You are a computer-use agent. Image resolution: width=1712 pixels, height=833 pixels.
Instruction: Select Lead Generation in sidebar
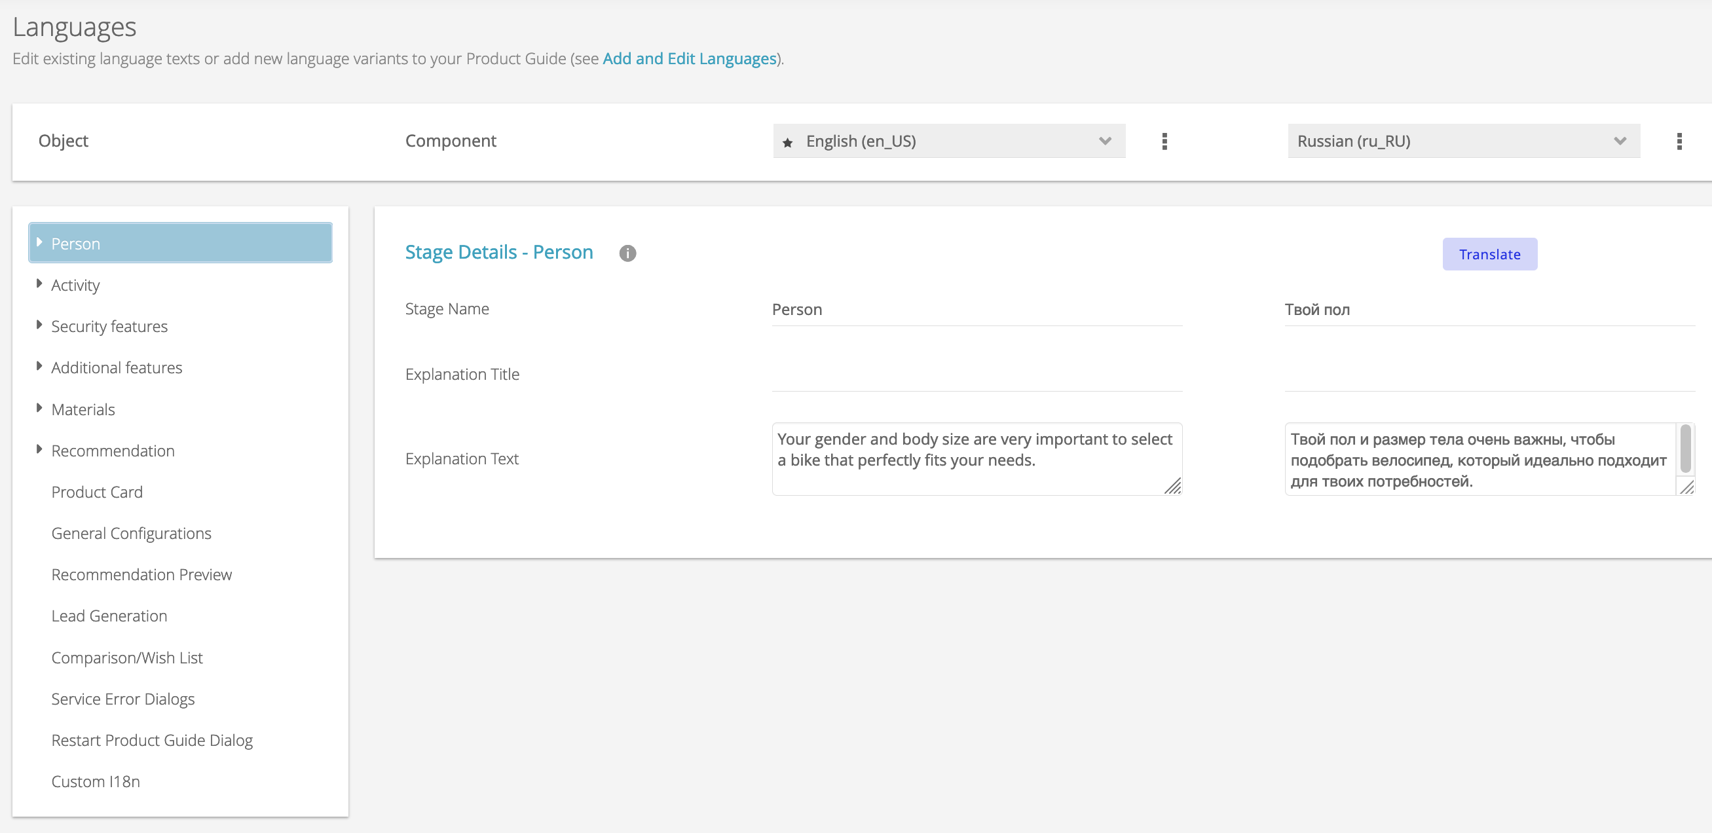[x=109, y=616]
